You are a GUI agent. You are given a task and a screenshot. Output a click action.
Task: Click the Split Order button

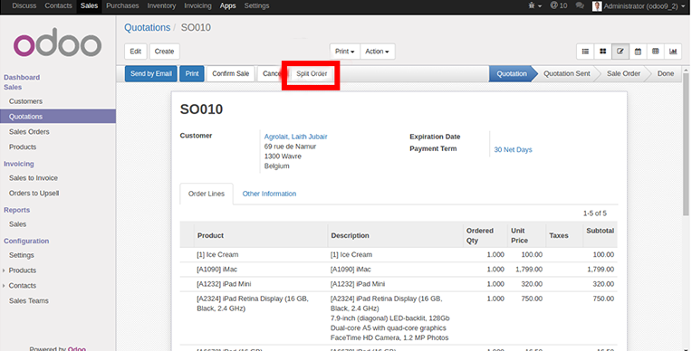coord(312,73)
